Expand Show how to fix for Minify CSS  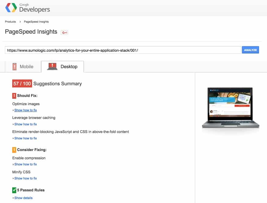pyautogui.click(x=26, y=178)
